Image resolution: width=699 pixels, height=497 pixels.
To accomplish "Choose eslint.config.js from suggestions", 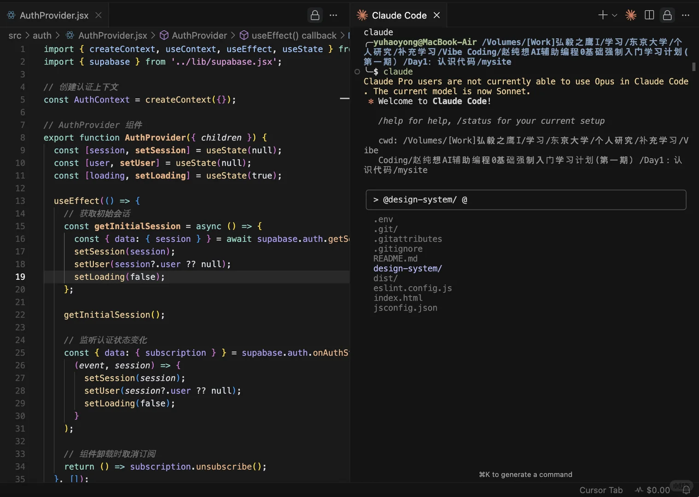I will (x=413, y=288).
